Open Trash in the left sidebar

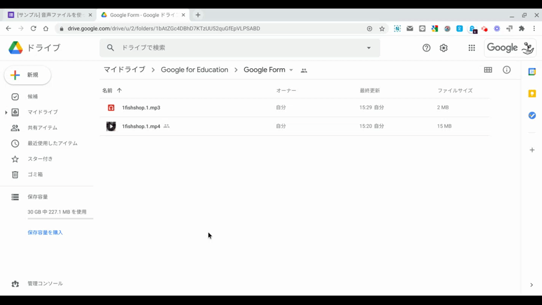35,175
